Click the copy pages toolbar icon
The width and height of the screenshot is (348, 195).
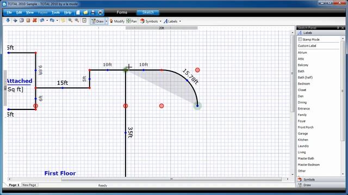point(22,21)
